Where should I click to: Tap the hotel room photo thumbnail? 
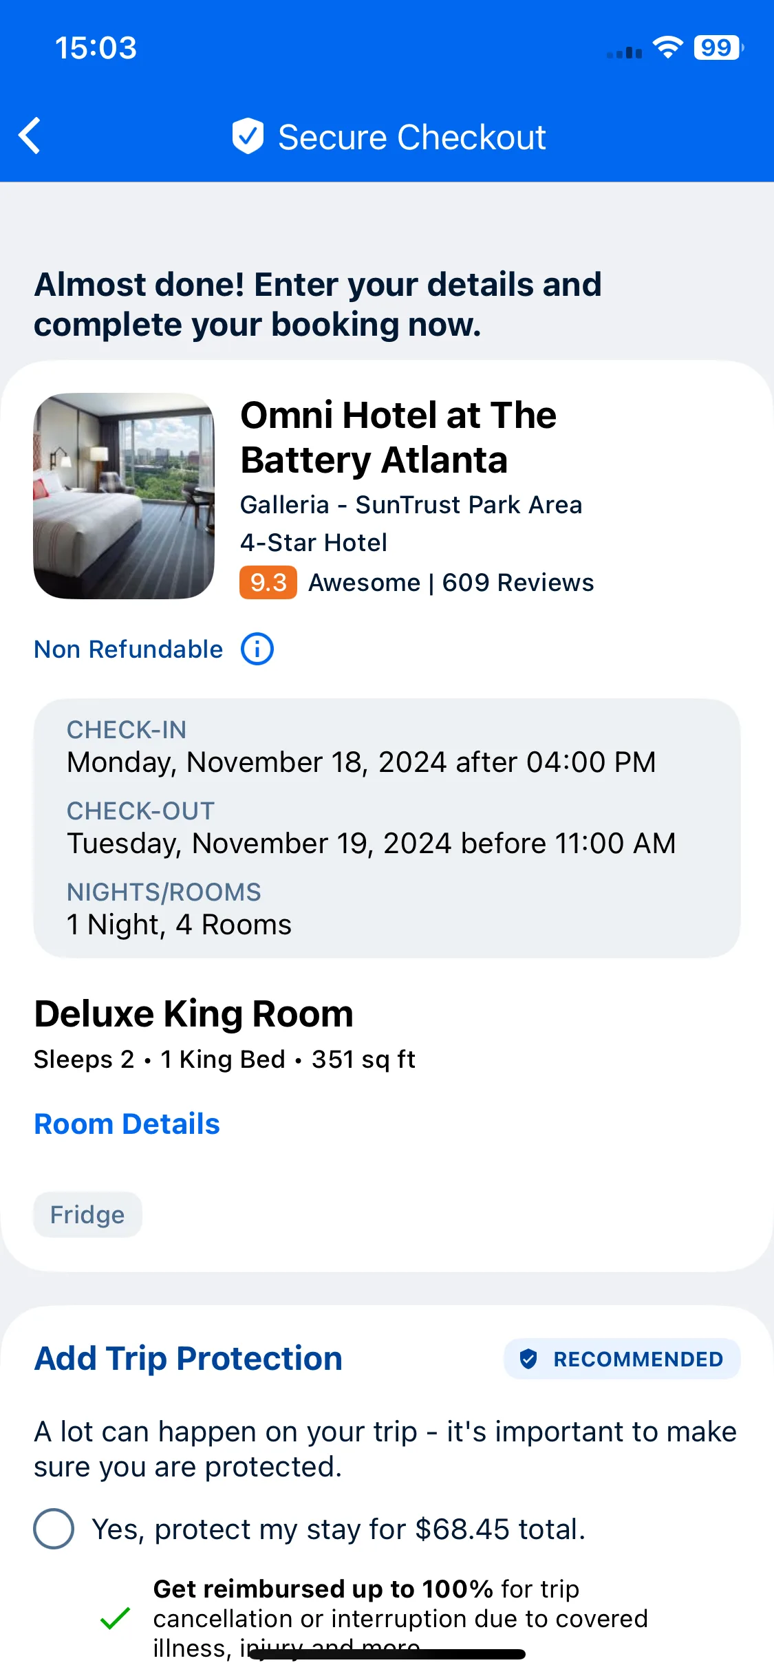tap(124, 495)
